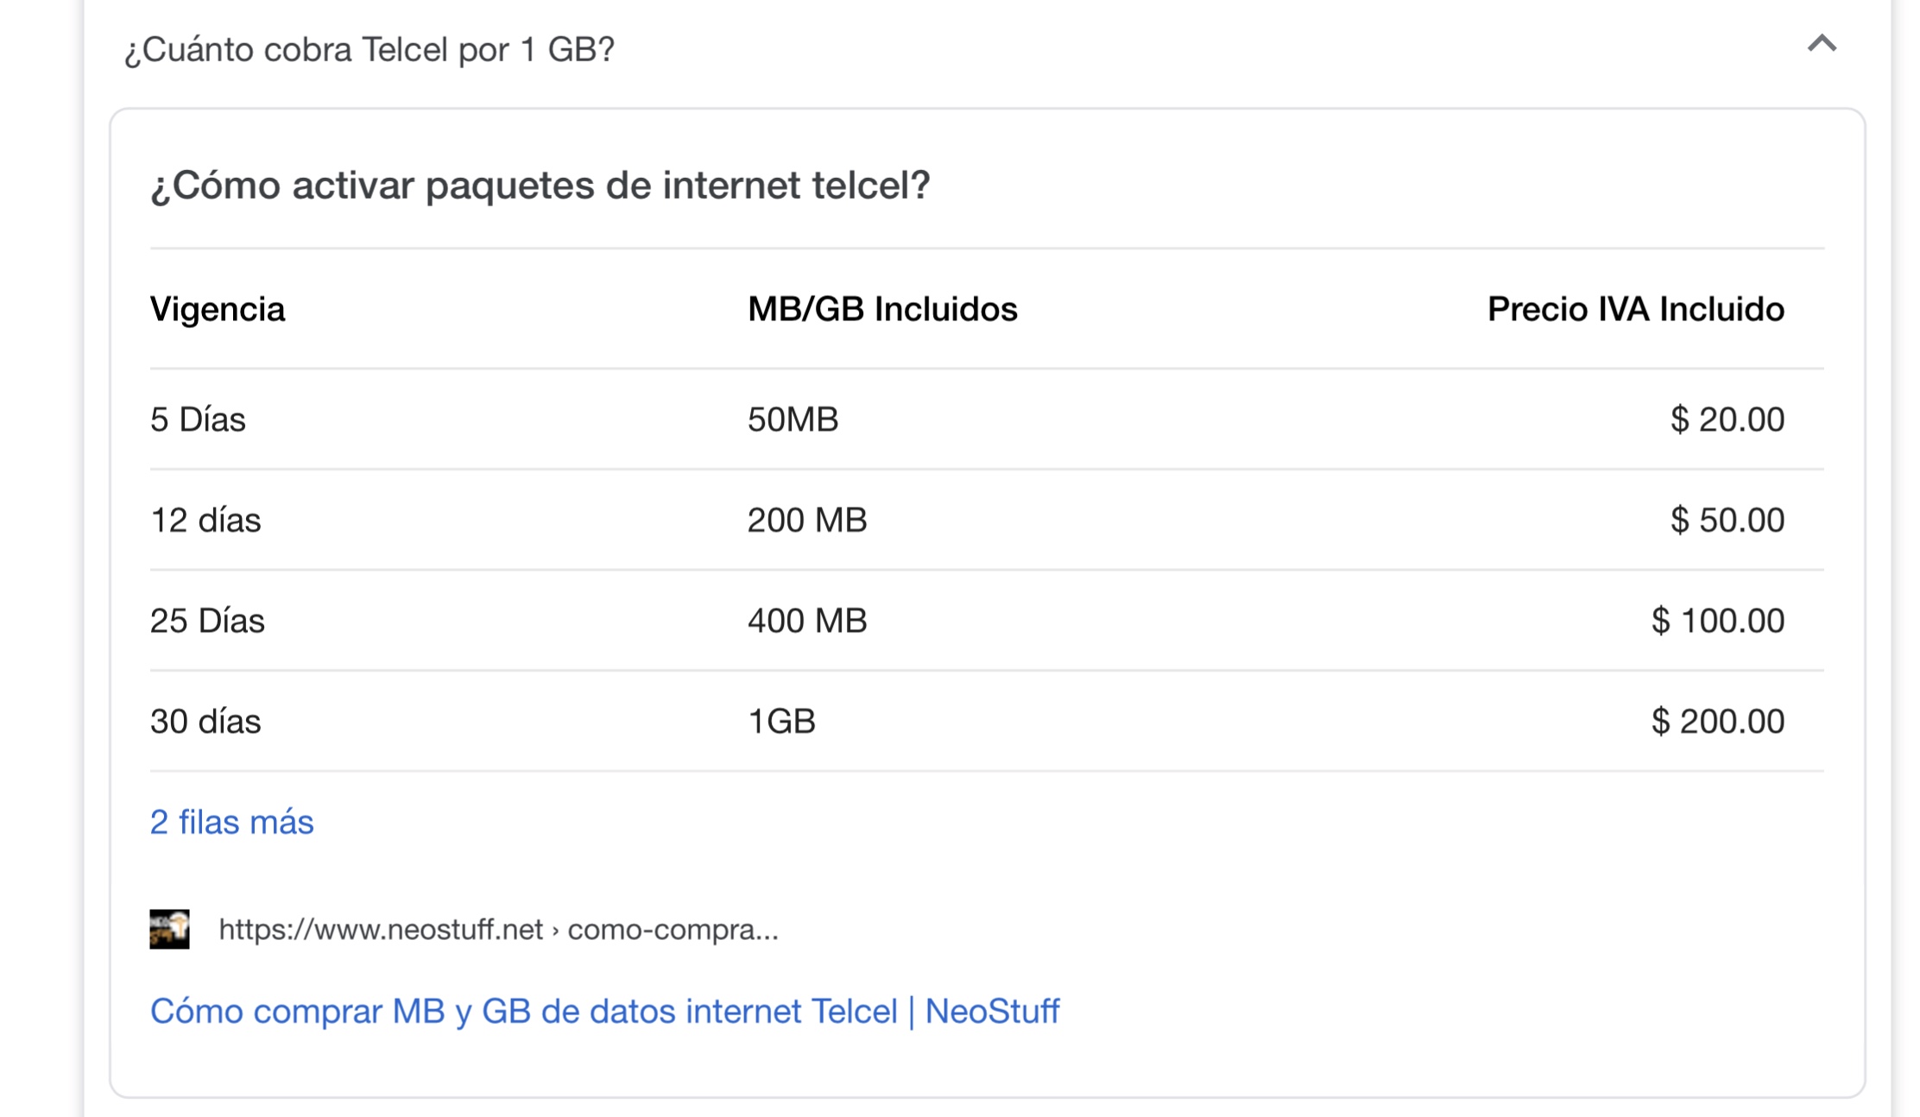Select the 5 Días row cell
Screen dimensions: 1920x1117
point(198,420)
